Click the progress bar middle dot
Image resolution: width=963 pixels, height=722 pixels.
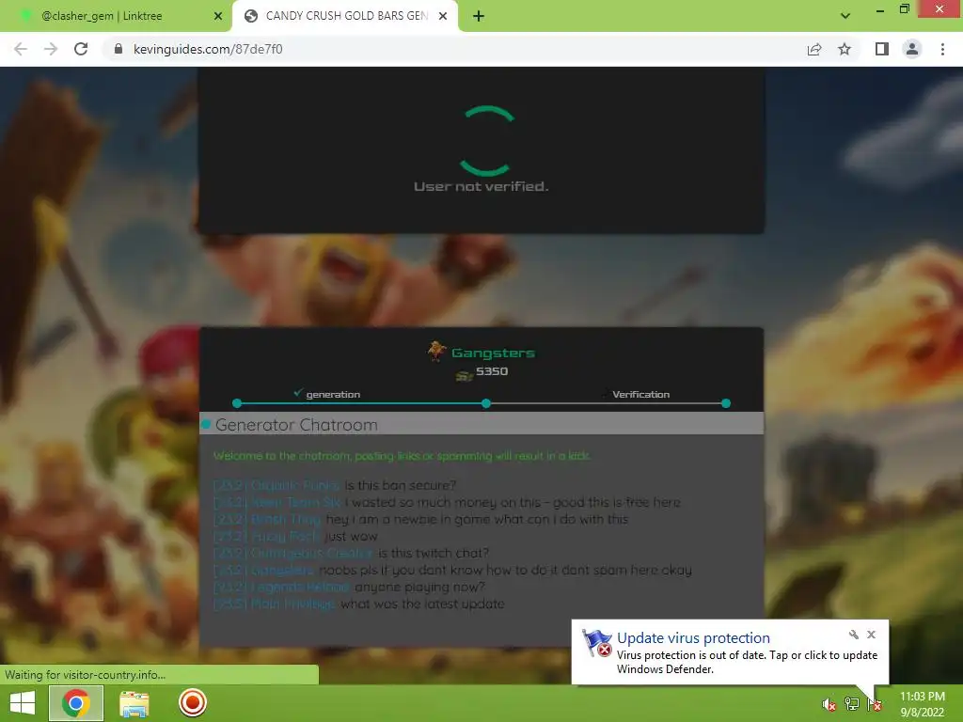tap(486, 403)
